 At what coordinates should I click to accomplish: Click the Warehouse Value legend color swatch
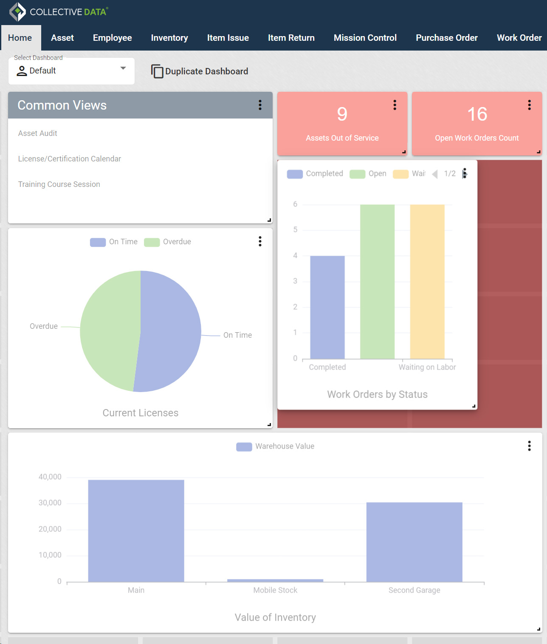pos(244,446)
